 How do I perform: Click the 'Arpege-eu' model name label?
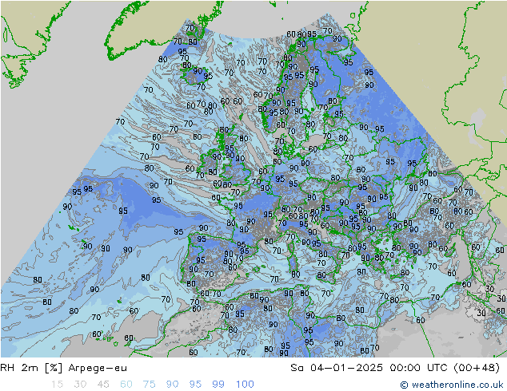[98, 368]
